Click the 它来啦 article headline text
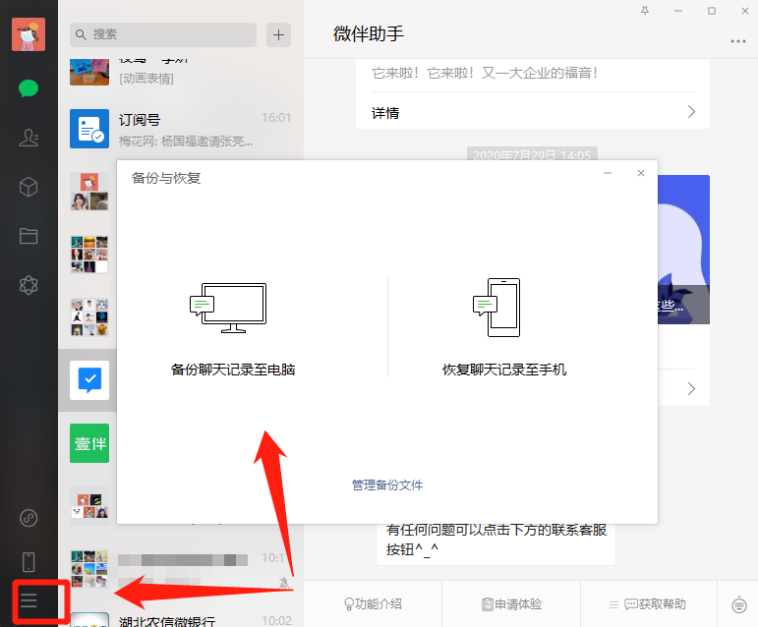The width and height of the screenshot is (758, 627). (x=485, y=73)
